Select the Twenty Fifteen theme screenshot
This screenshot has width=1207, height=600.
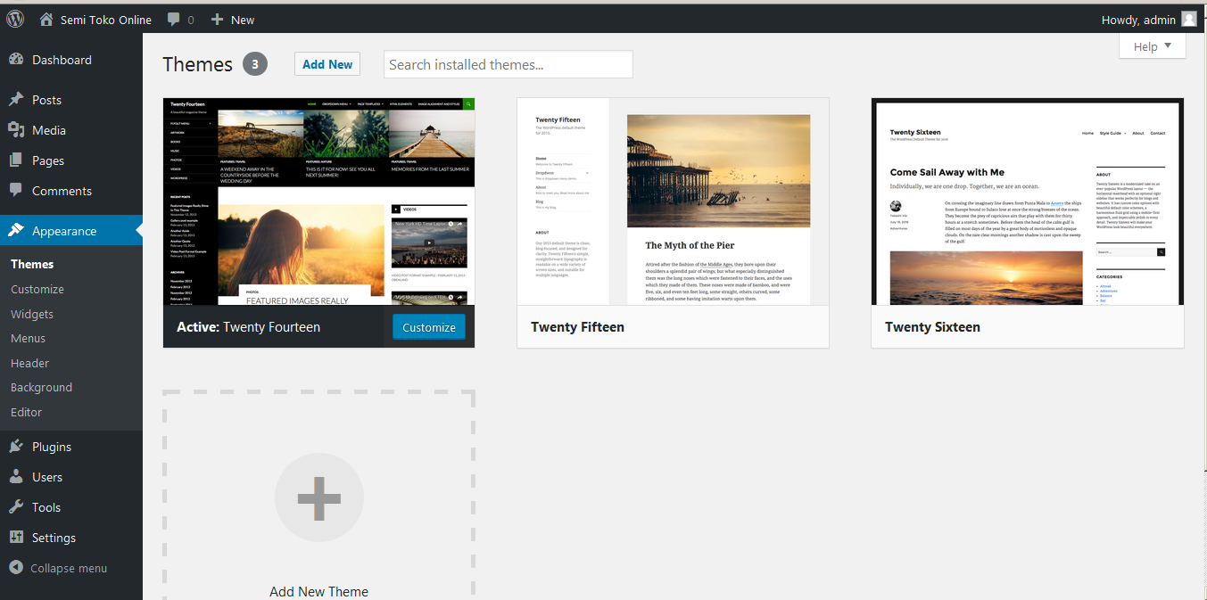point(674,202)
